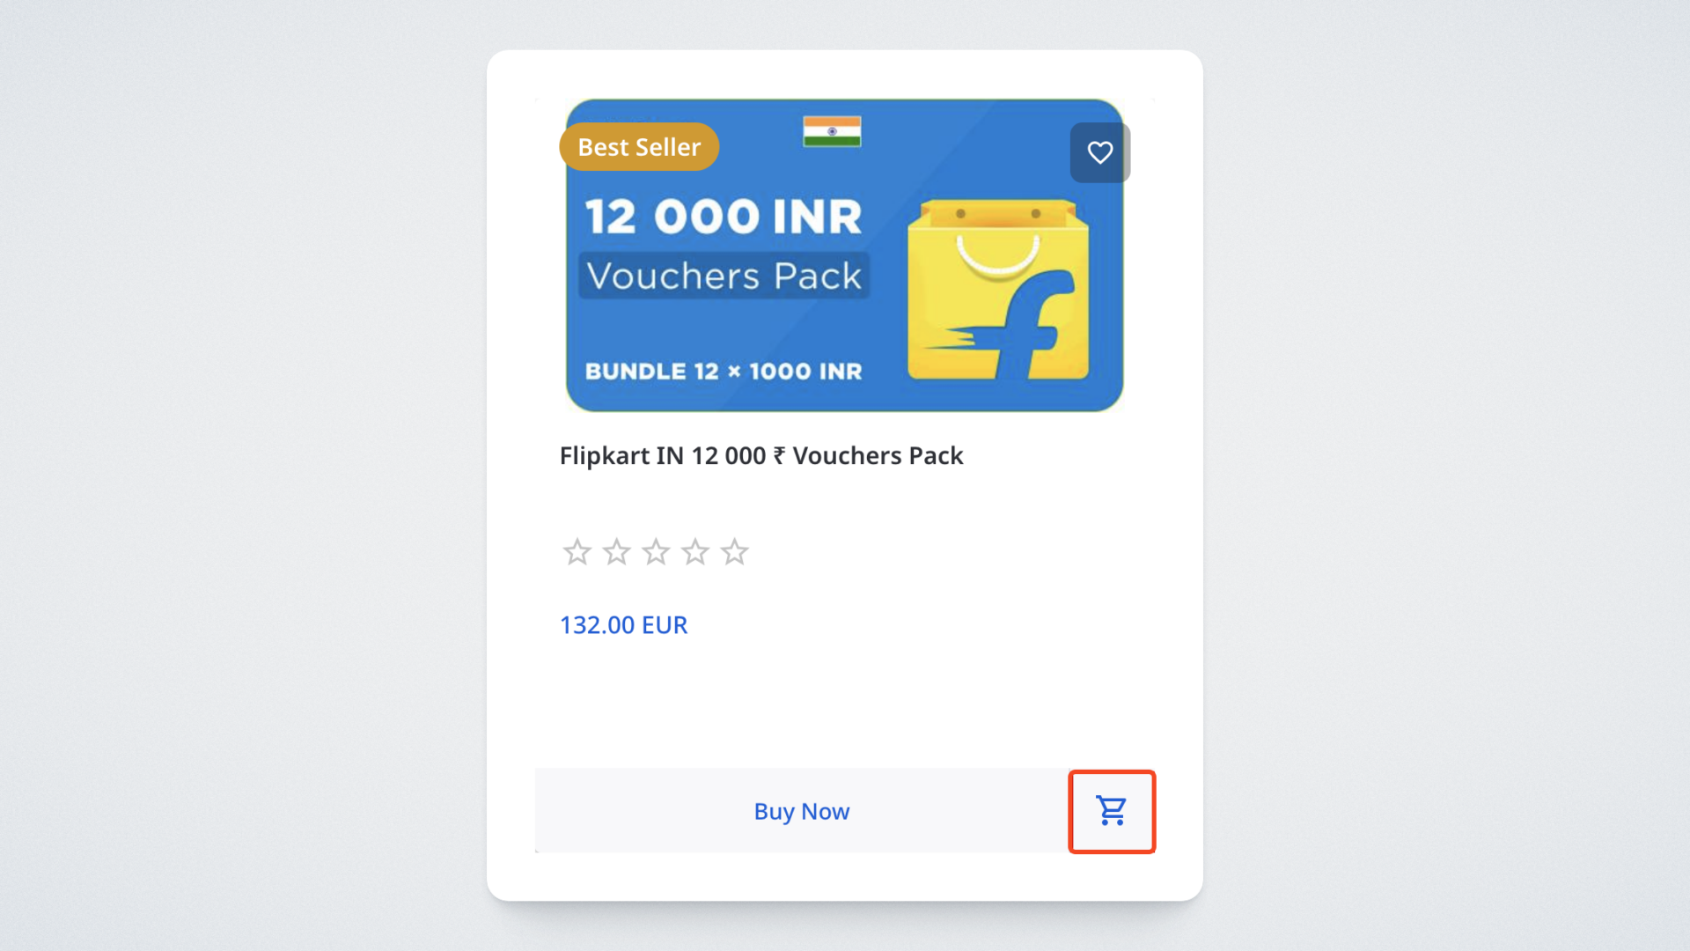Screen dimensions: 1690x951
Task: Click the BUNDLE 12 × 1000 INR text
Action: click(724, 371)
